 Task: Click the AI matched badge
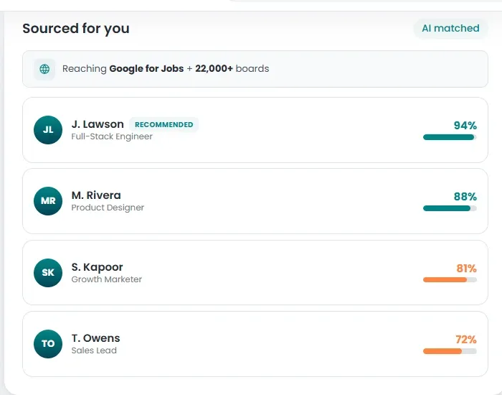tap(450, 29)
